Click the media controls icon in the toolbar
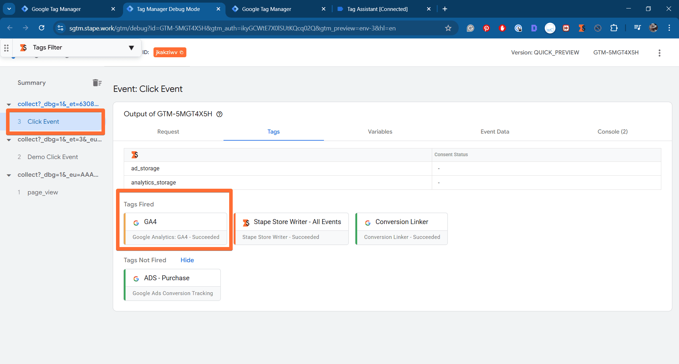The width and height of the screenshot is (679, 364). [x=637, y=28]
